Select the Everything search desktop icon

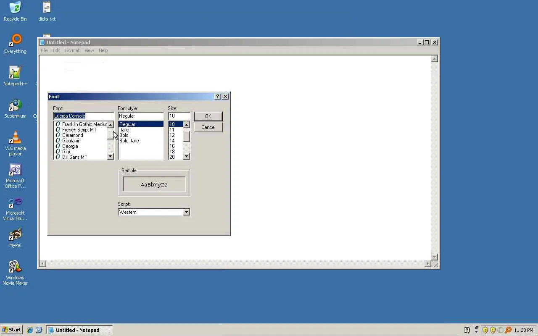click(x=15, y=44)
